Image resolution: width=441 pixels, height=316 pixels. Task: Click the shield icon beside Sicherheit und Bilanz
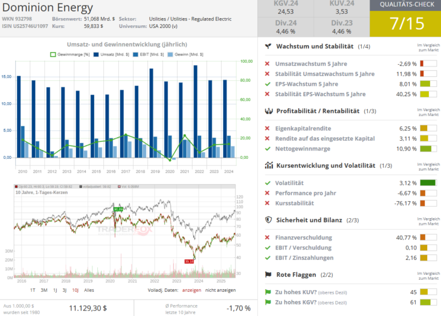269,220
